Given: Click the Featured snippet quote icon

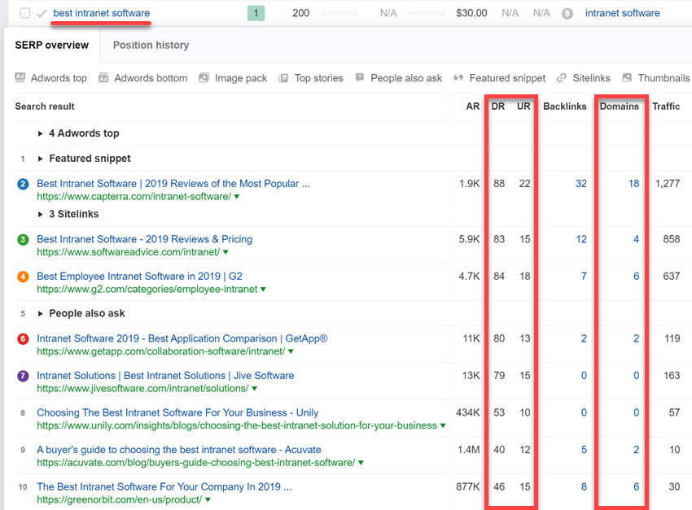Looking at the screenshot, I should click(x=458, y=78).
